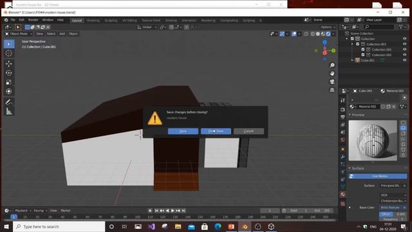412x232 pixels.
Task: Hide Cube.001 with its eye icon
Action: (405, 60)
